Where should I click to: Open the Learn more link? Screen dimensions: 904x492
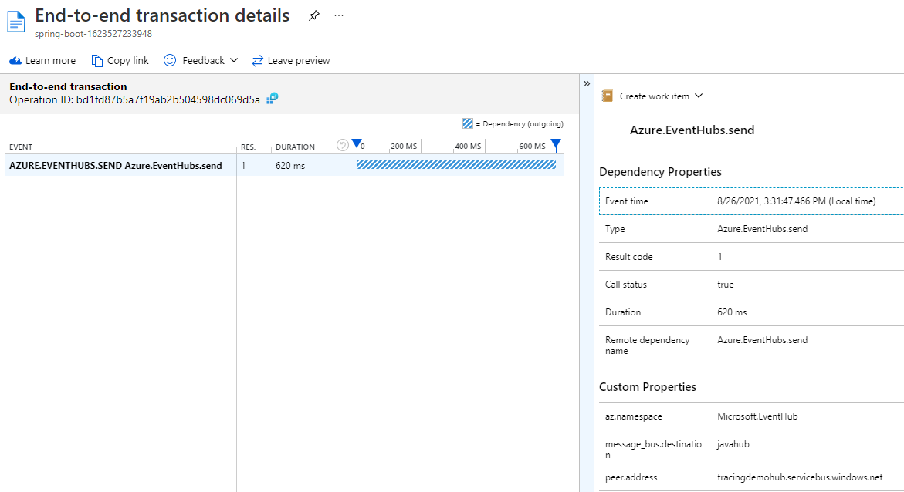(50, 60)
